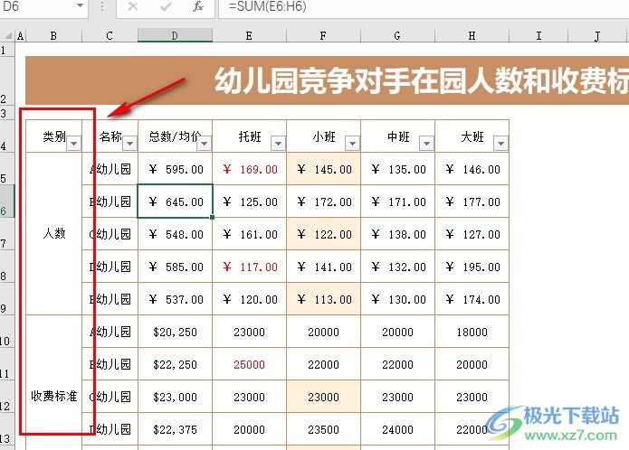The image size is (629, 450).
Task: Click the title banner 幼儿园竞争对手在园人数
Action: pos(327,80)
